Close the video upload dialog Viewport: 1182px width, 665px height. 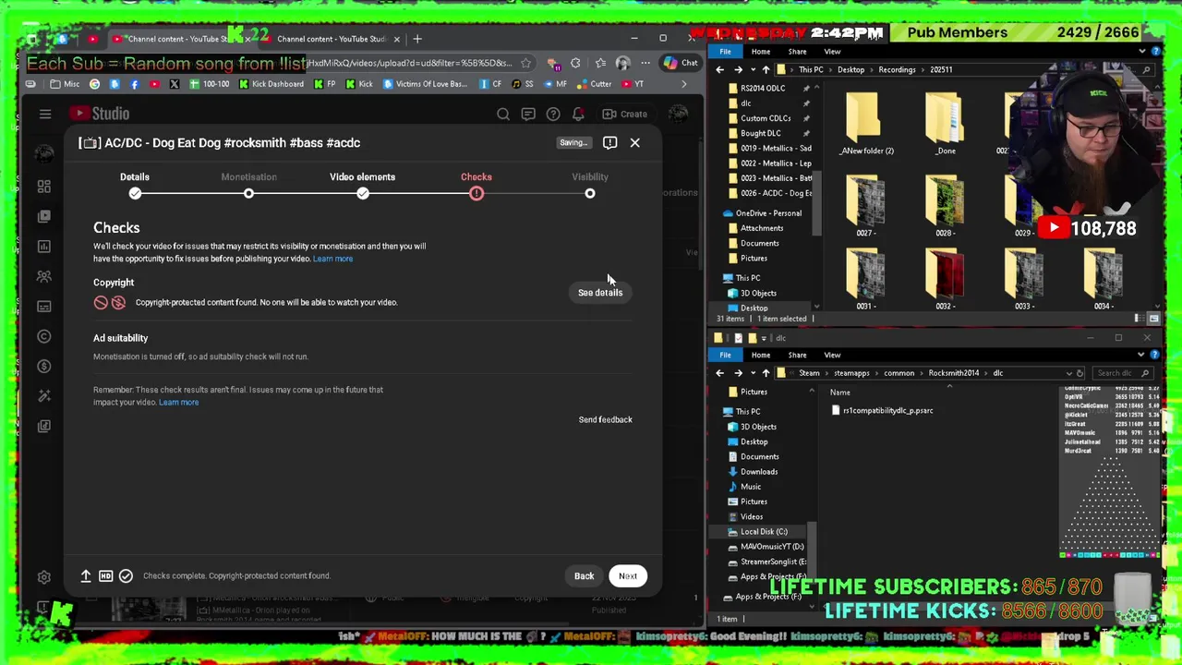(x=634, y=142)
